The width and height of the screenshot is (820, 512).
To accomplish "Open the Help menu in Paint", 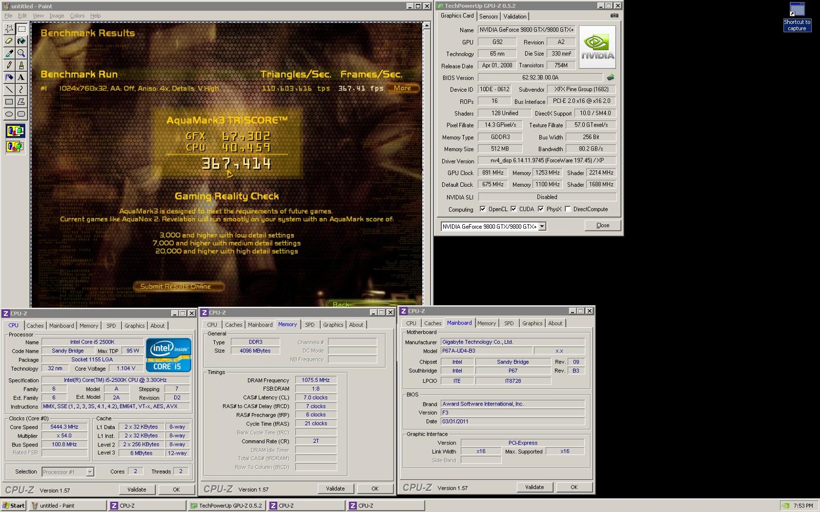I will 95,16.
